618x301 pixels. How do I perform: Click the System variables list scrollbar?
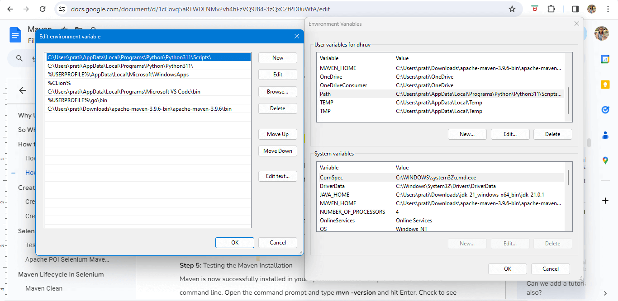[568, 177]
